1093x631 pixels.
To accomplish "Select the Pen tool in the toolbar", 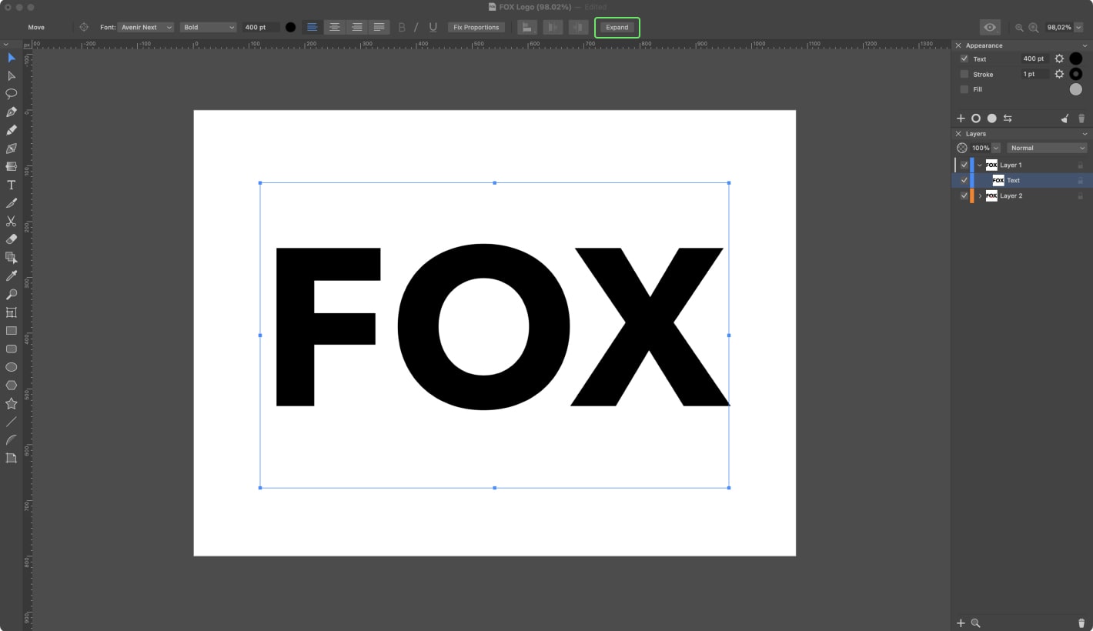I will (12, 112).
